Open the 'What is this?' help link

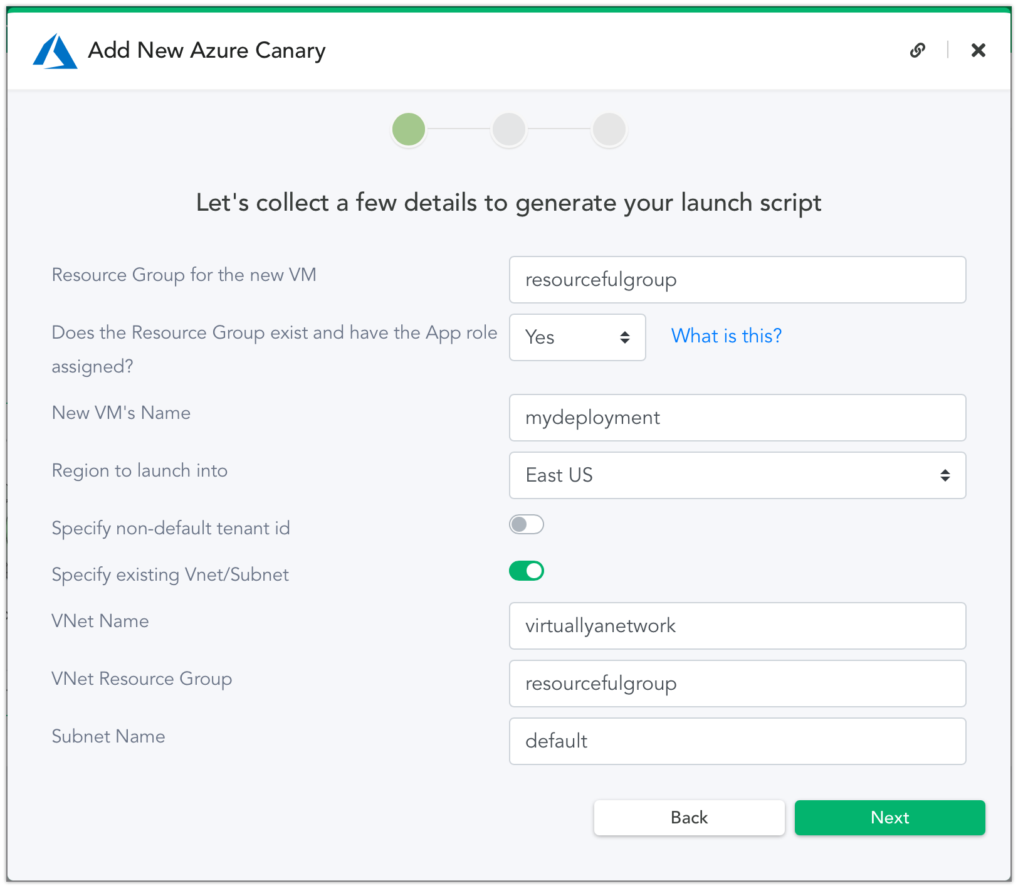click(727, 336)
